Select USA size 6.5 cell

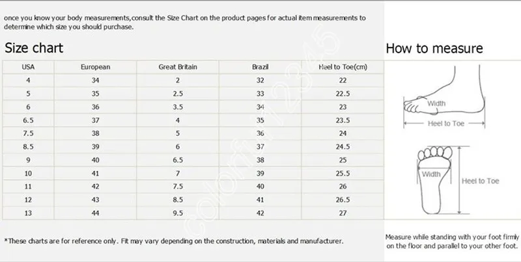pos(28,120)
